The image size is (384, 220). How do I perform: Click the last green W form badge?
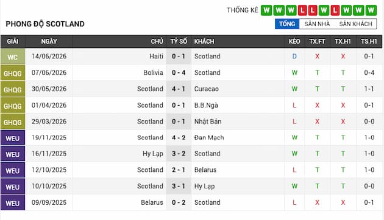point(371,10)
